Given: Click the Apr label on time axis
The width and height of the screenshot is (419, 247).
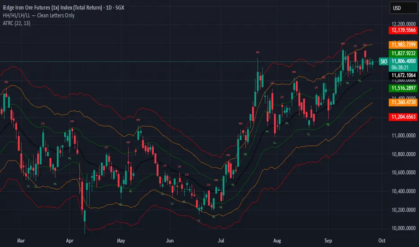Looking at the screenshot, I should point(70,241).
